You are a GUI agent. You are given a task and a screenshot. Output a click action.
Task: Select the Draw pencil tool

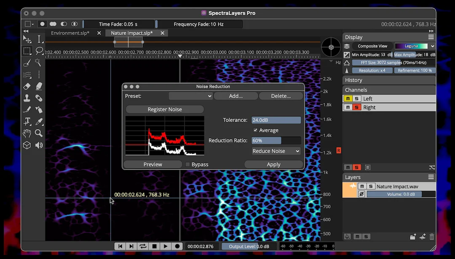27,110
